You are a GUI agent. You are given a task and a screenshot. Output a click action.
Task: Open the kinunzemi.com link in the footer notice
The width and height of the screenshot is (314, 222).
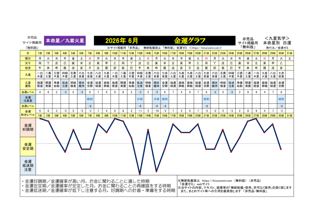click(217, 181)
